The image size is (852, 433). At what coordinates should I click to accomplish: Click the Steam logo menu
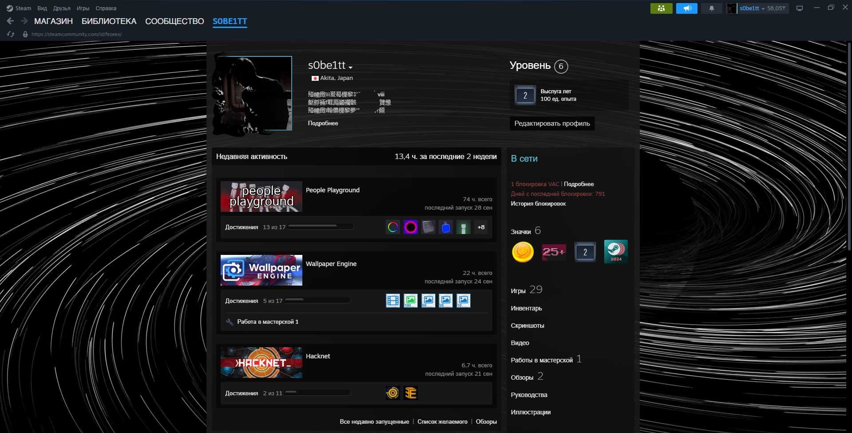pyautogui.click(x=19, y=8)
